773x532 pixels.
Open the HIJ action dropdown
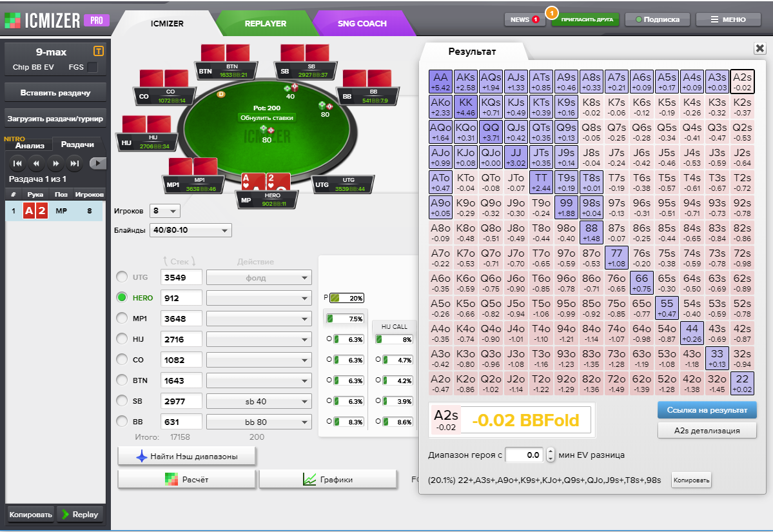259,339
